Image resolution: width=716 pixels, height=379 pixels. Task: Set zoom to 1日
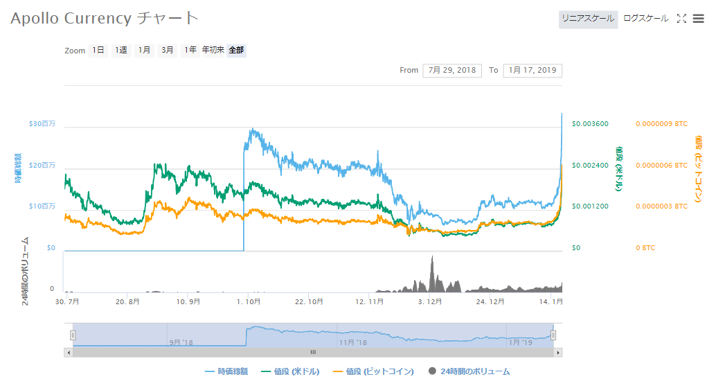click(98, 51)
